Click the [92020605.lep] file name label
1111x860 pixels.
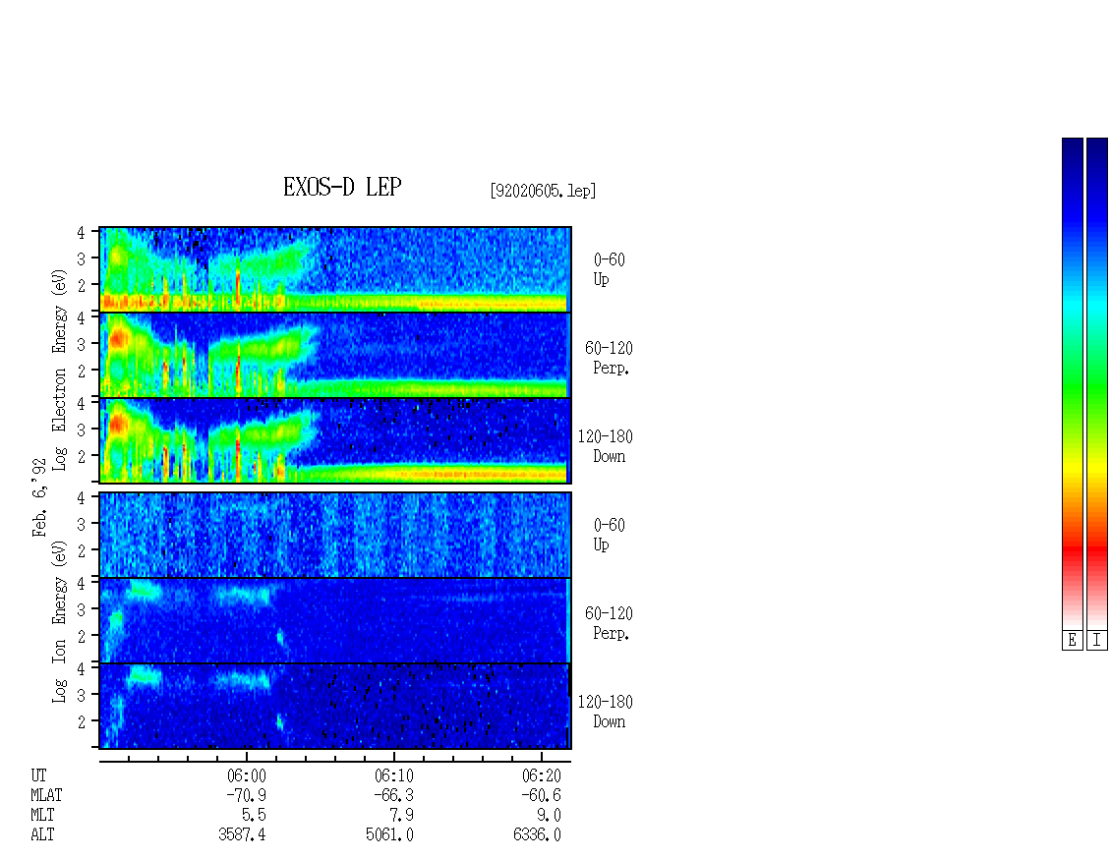543,191
